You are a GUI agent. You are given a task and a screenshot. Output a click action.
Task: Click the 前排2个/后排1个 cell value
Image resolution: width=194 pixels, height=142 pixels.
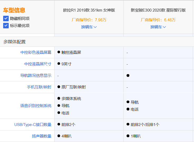pos(145,124)
